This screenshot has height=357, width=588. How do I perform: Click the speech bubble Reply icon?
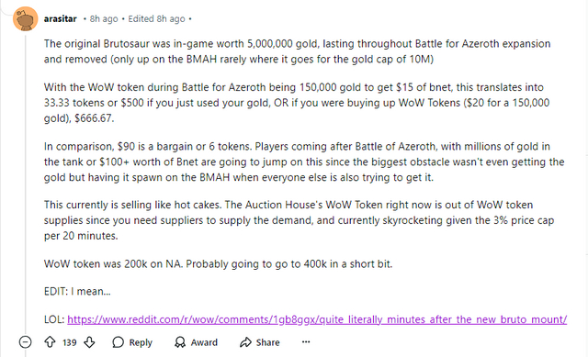click(x=118, y=342)
